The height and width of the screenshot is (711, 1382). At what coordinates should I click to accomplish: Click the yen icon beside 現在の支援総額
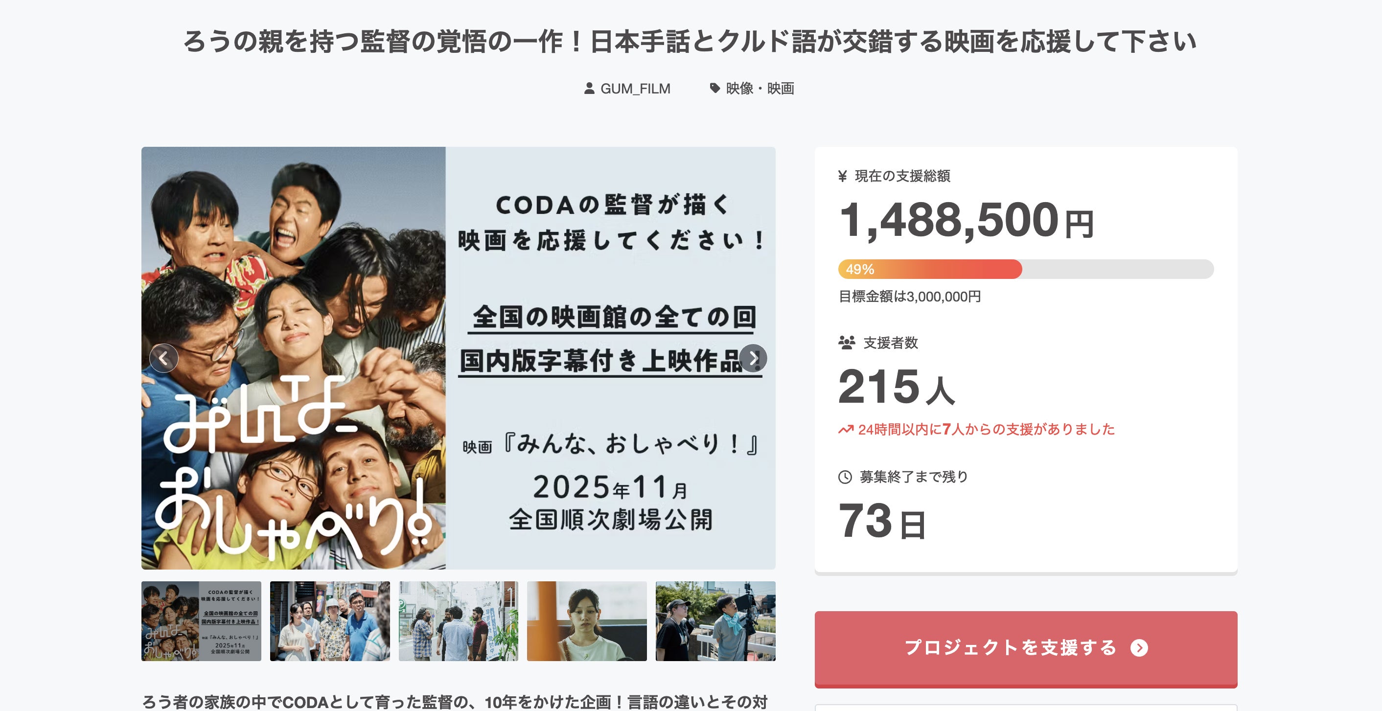843,176
